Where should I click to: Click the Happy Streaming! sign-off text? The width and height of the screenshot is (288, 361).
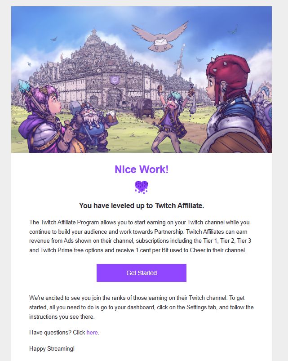pyautogui.click(x=52, y=348)
